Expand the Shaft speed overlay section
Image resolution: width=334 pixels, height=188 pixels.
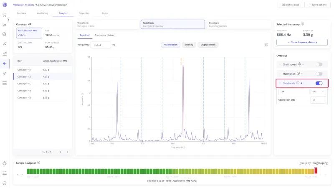coord(280,64)
